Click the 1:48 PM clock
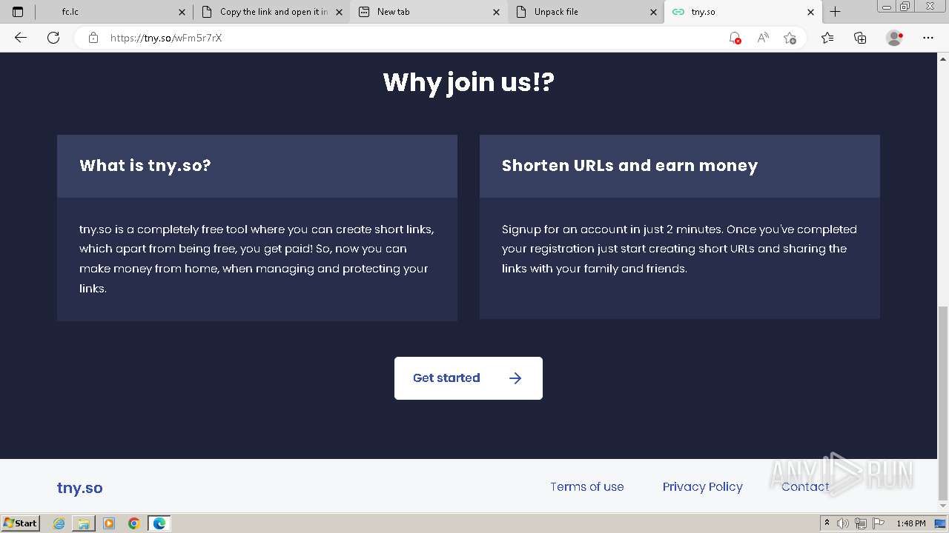This screenshot has height=533, width=949. click(910, 523)
